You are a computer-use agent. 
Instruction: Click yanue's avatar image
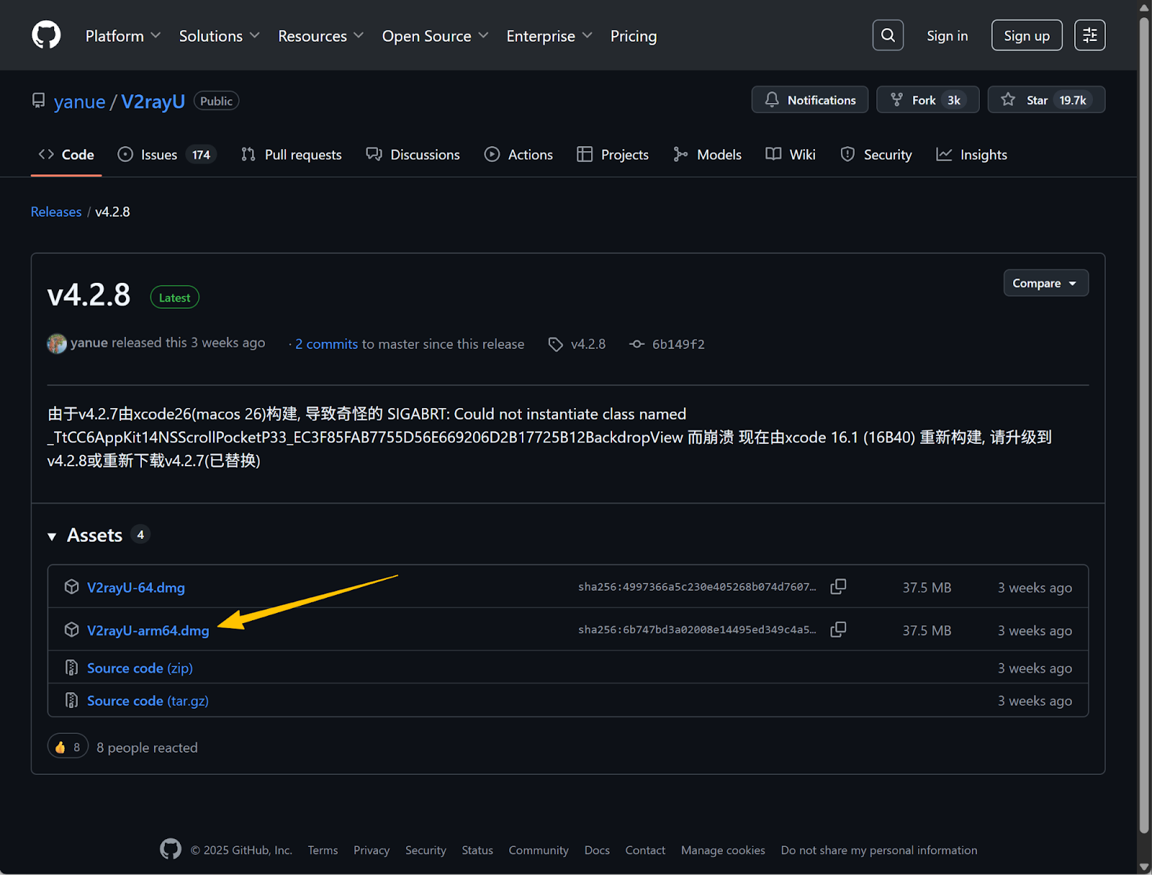tap(57, 344)
